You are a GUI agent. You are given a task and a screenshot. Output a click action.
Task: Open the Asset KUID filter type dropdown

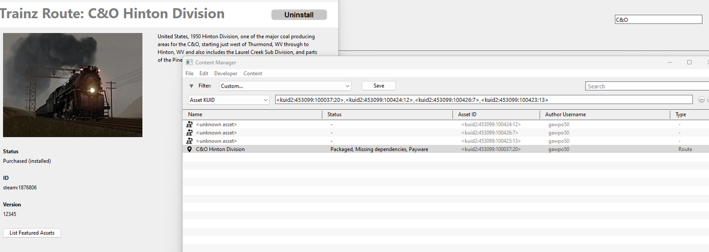[x=228, y=100]
